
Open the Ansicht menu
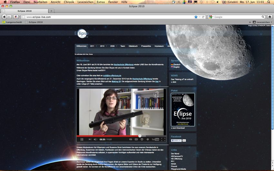click(x=55, y=2)
